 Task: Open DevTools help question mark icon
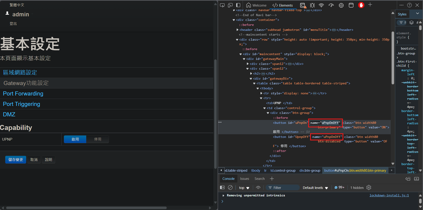pos(409,5)
